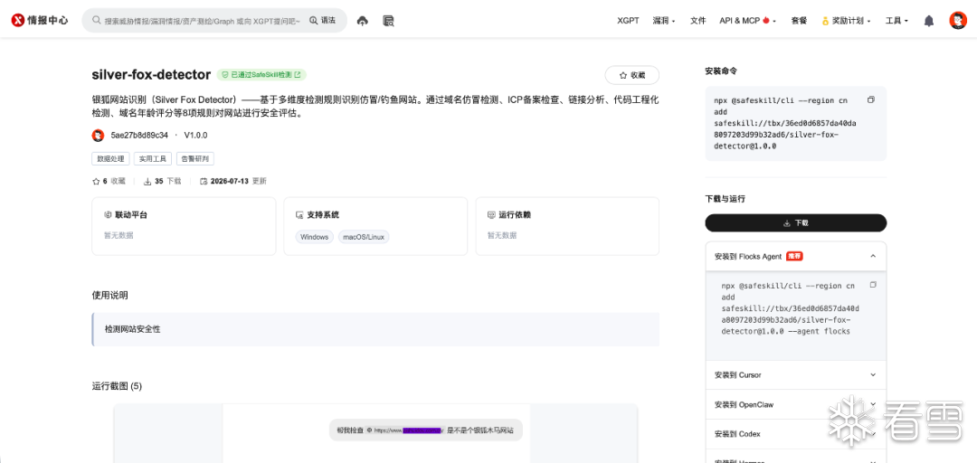Open the author avatar by 5ae27b8d89c34
The width and height of the screenshot is (977, 463).
pos(98,136)
